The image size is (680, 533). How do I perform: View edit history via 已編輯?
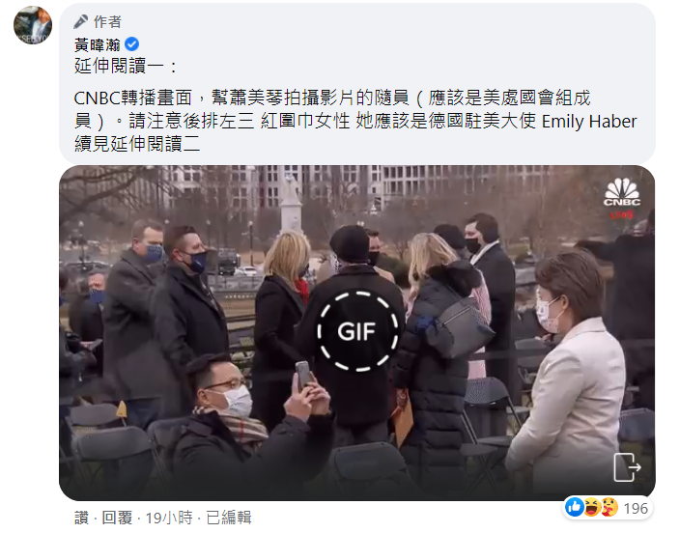pos(229,518)
